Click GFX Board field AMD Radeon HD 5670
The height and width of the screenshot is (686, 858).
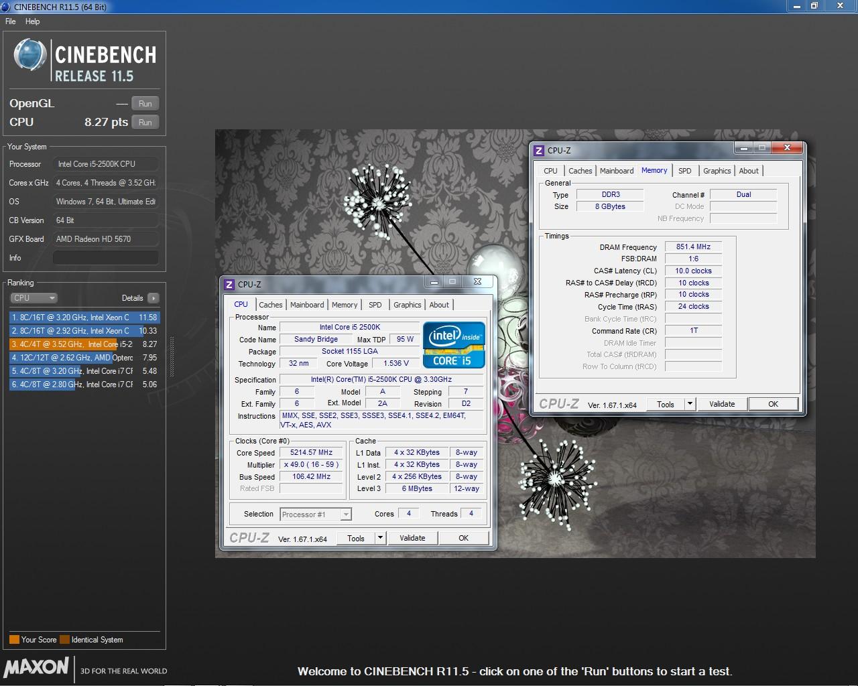106,239
